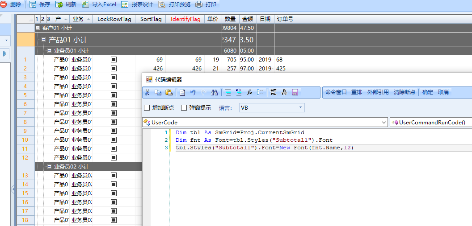Toggle the _LockRowFlag checkbox in row 5
472x226 pixels.
coord(114,95)
